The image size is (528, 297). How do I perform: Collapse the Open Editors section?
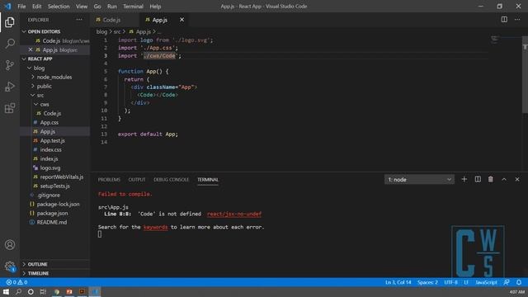56,31
